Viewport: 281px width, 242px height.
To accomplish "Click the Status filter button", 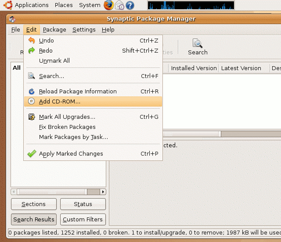I will coord(83,204).
